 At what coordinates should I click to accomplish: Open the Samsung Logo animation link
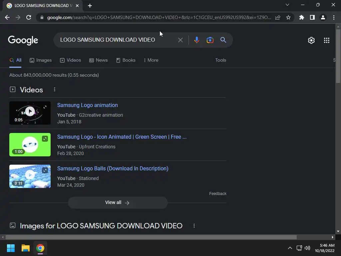pyautogui.click(x=88, y=105)
